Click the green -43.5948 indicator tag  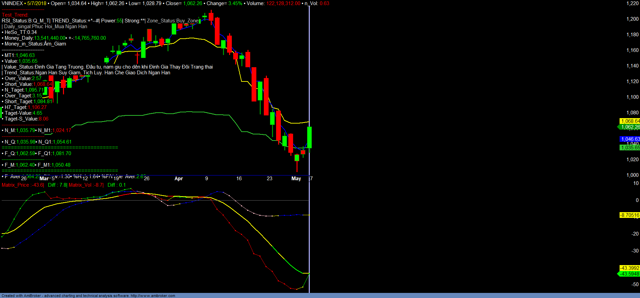(x=629, y=274)
